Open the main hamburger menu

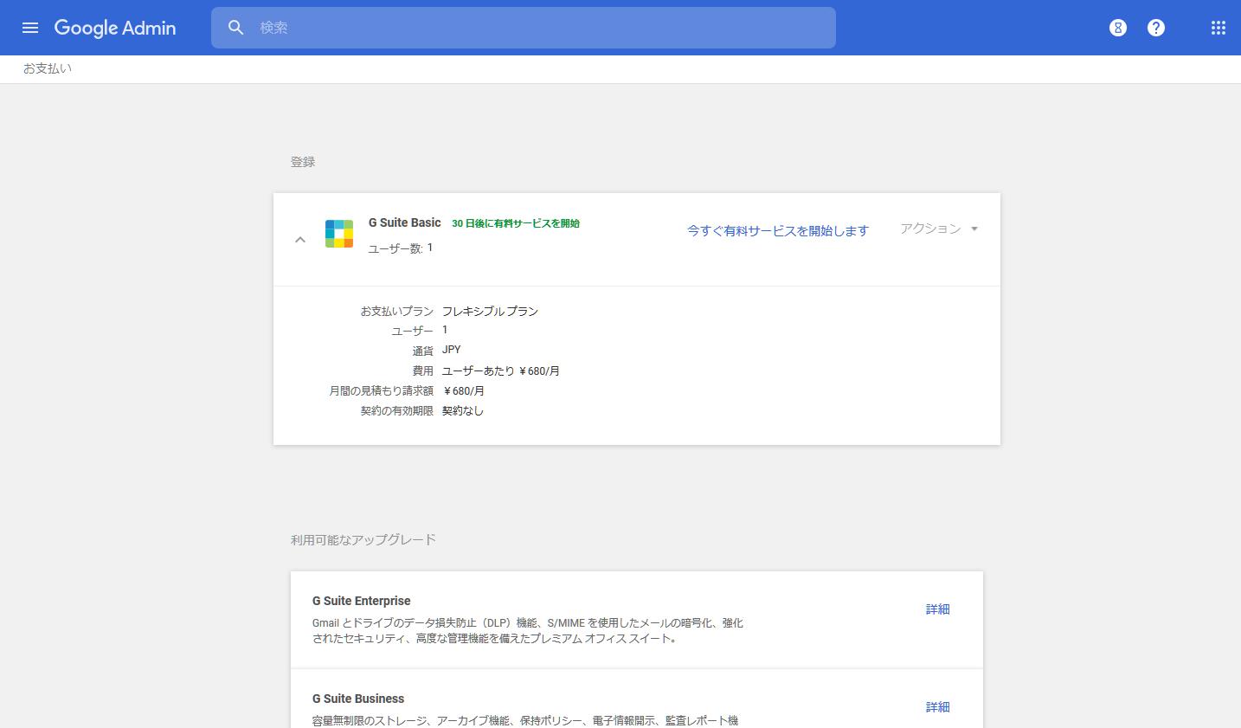point(30,28)
